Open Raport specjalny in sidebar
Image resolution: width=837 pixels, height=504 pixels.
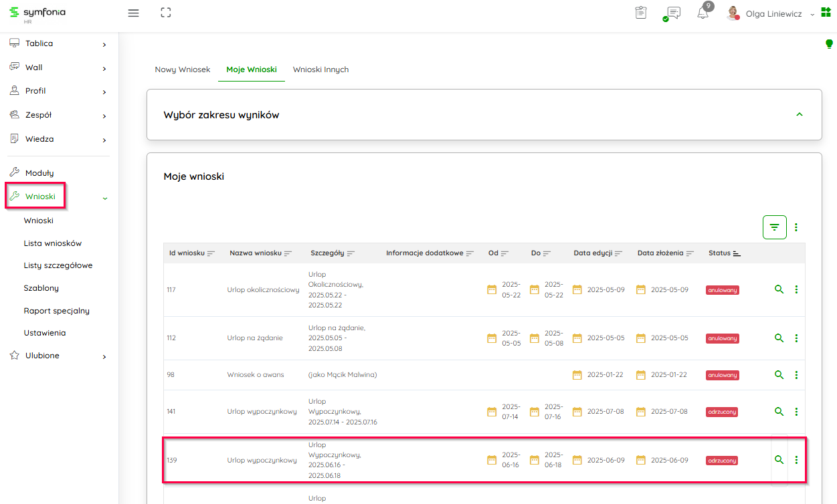pyautogui.click(x=56, y=311)
